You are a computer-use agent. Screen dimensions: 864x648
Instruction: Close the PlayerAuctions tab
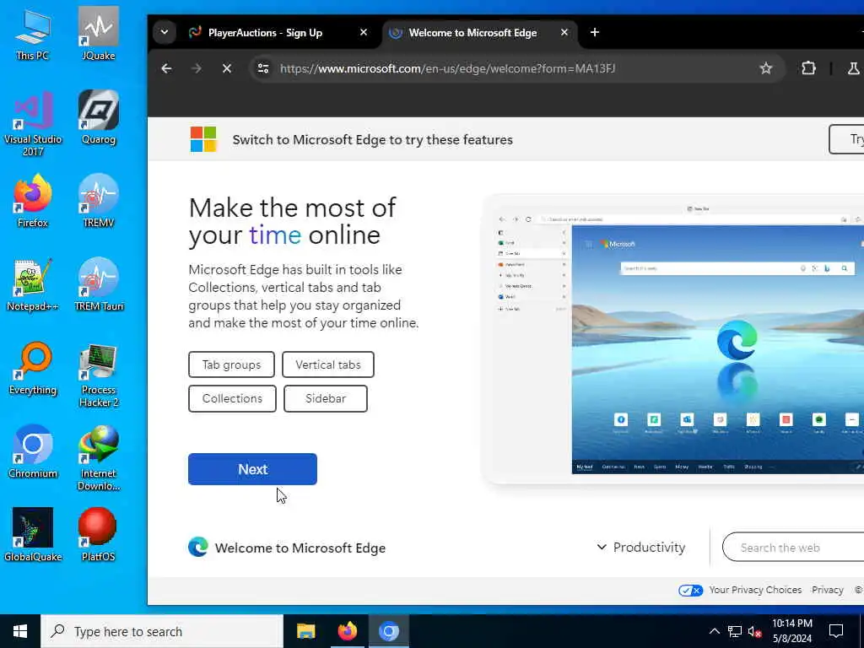[364, 33]
